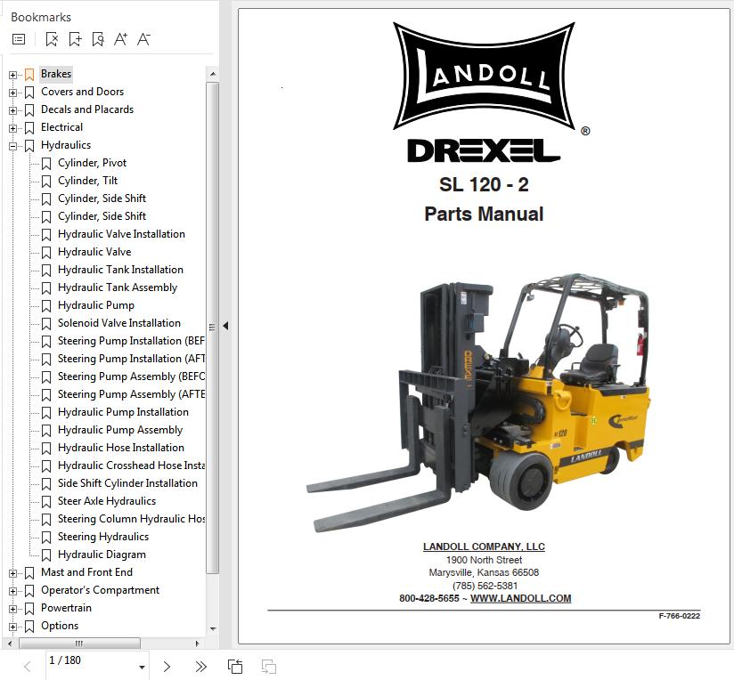The image size is (734, 680).
Task: Open the page number dropdown
Action: point(142,667)
